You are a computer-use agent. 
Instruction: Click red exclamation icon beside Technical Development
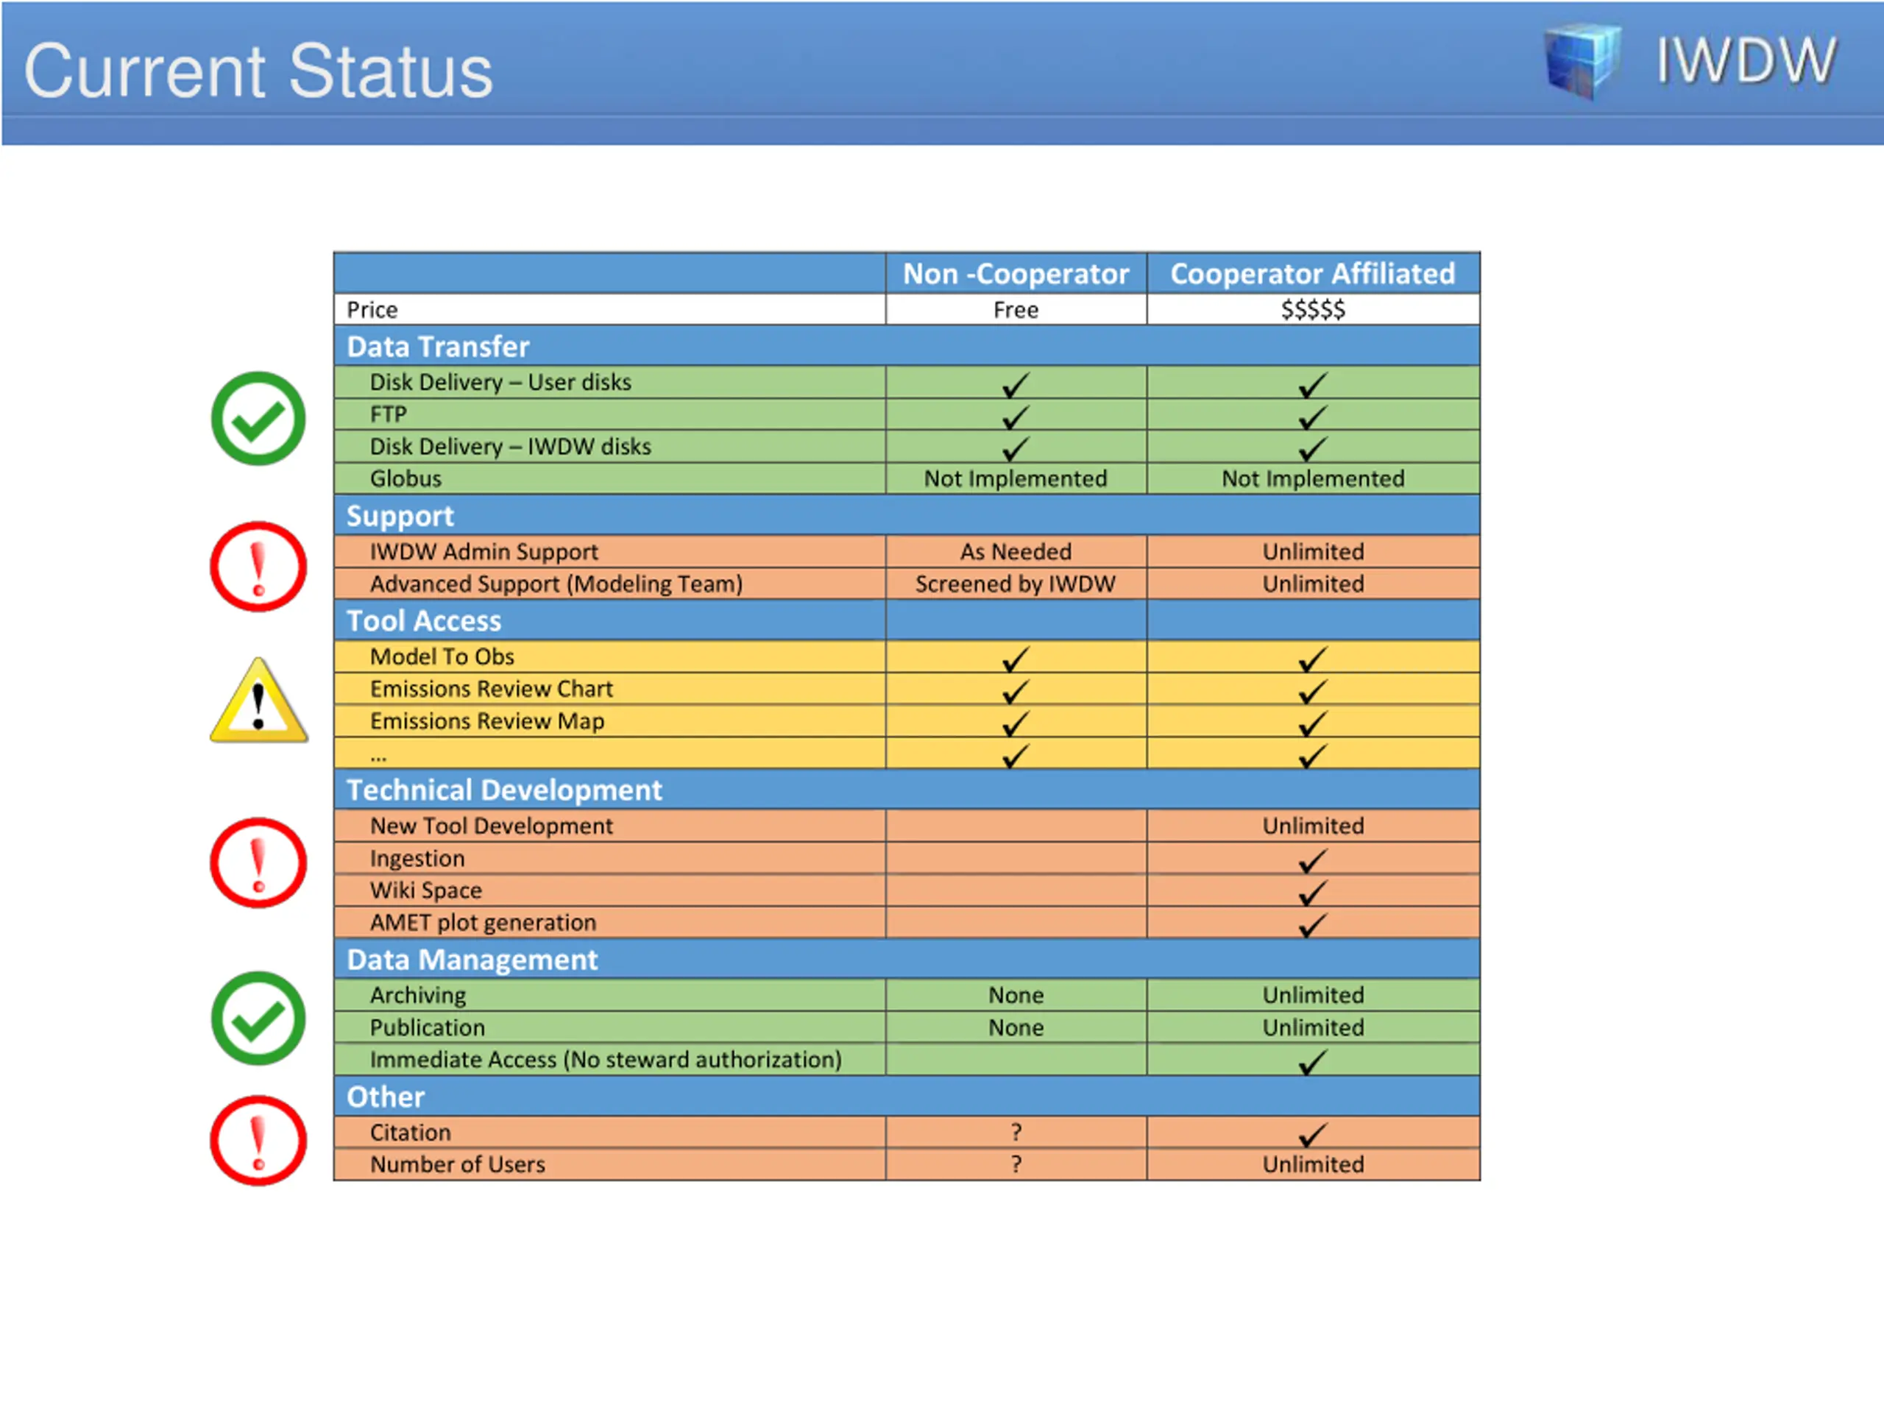coord(258,862)
